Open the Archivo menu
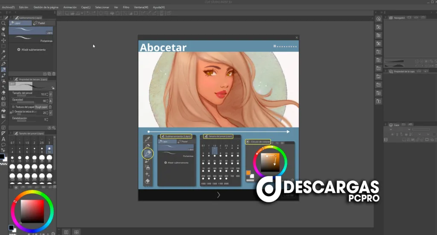437x235 pixels. coord(7,7)
